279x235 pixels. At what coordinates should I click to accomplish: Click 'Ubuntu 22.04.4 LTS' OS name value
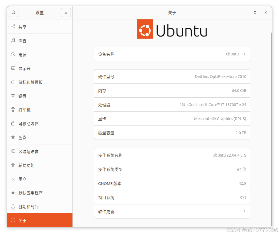pyautogui.click(x=229, y=155)
